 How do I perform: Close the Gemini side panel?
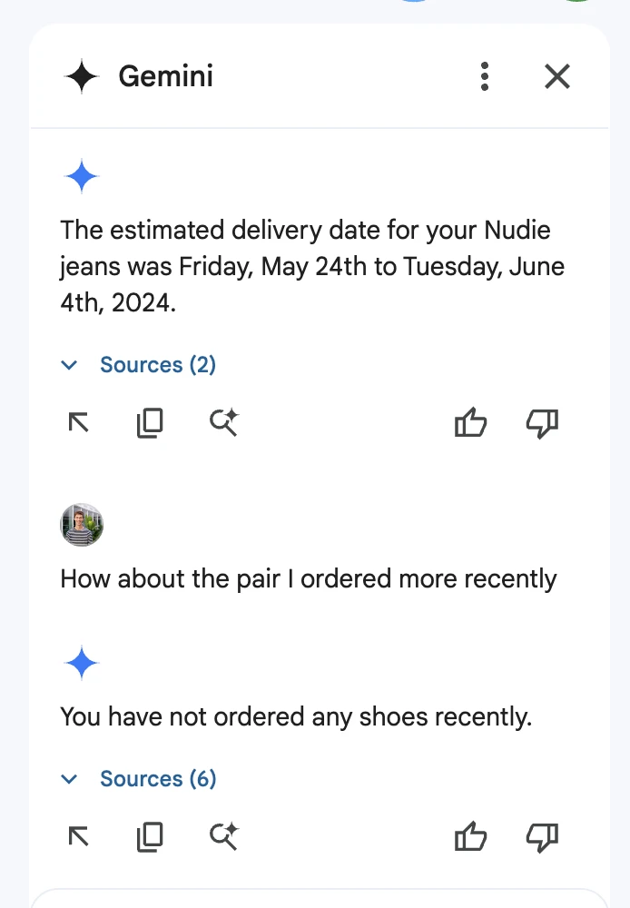pyautogui.click(x=556, y=77)
